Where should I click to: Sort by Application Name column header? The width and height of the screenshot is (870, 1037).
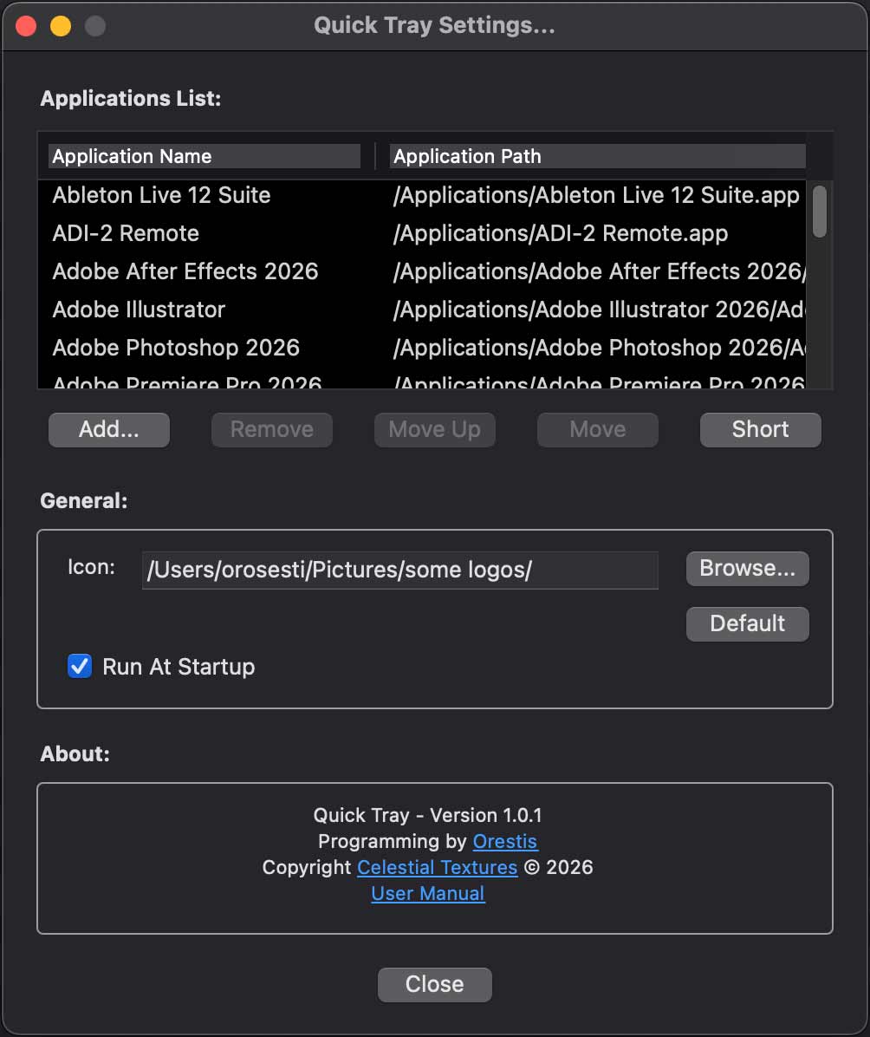click(x=205, y=156)
